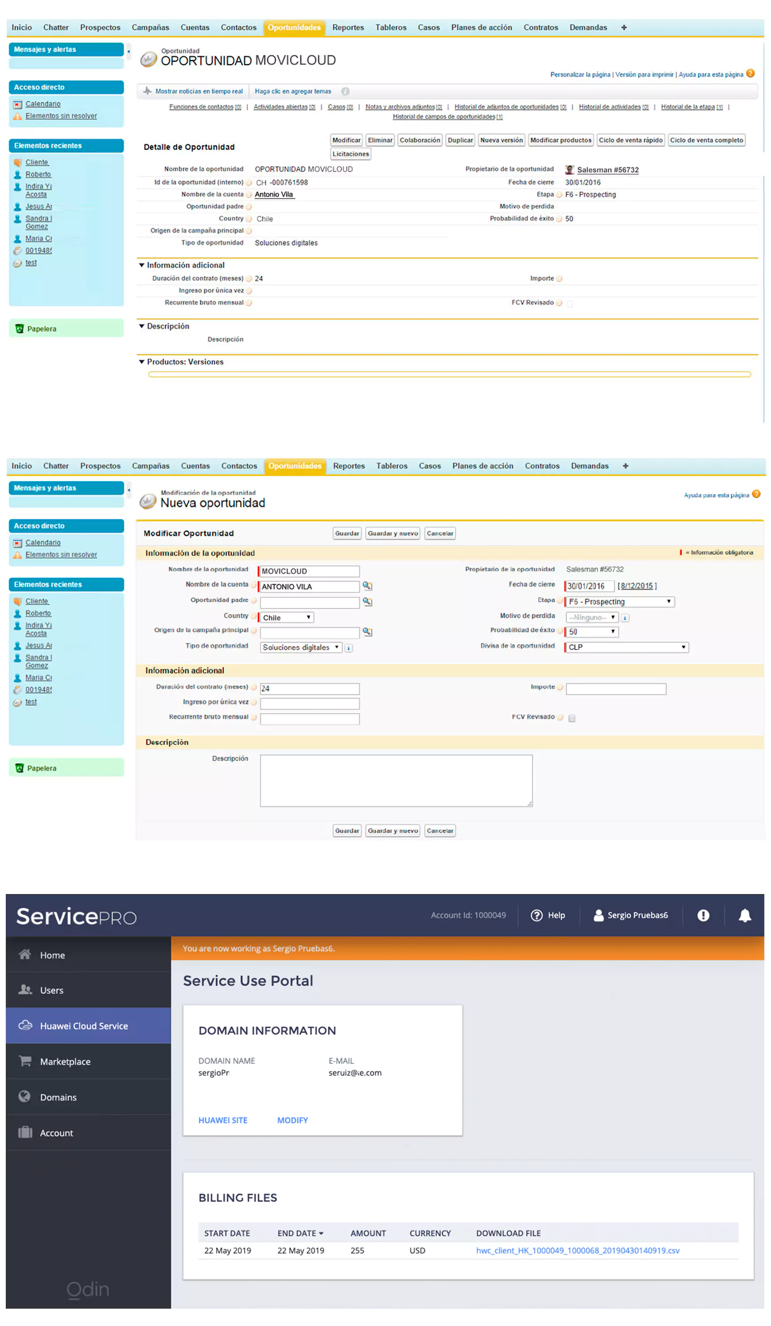
Task: Sort billing files by END DATE column
Action: pos(300,1233)
